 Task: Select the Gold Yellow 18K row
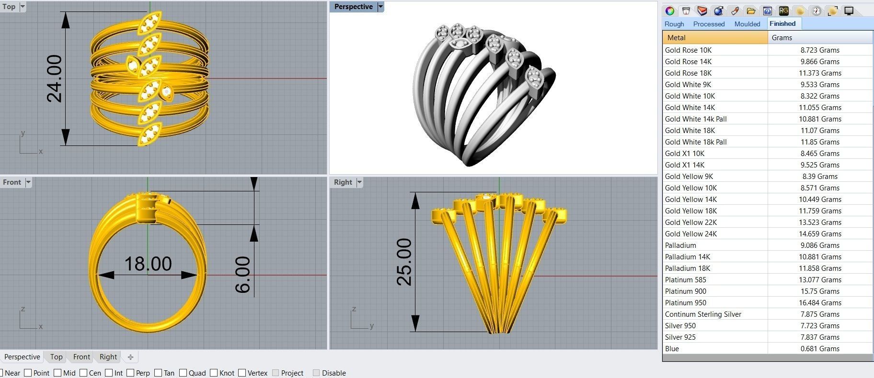[x=768, y=211]
